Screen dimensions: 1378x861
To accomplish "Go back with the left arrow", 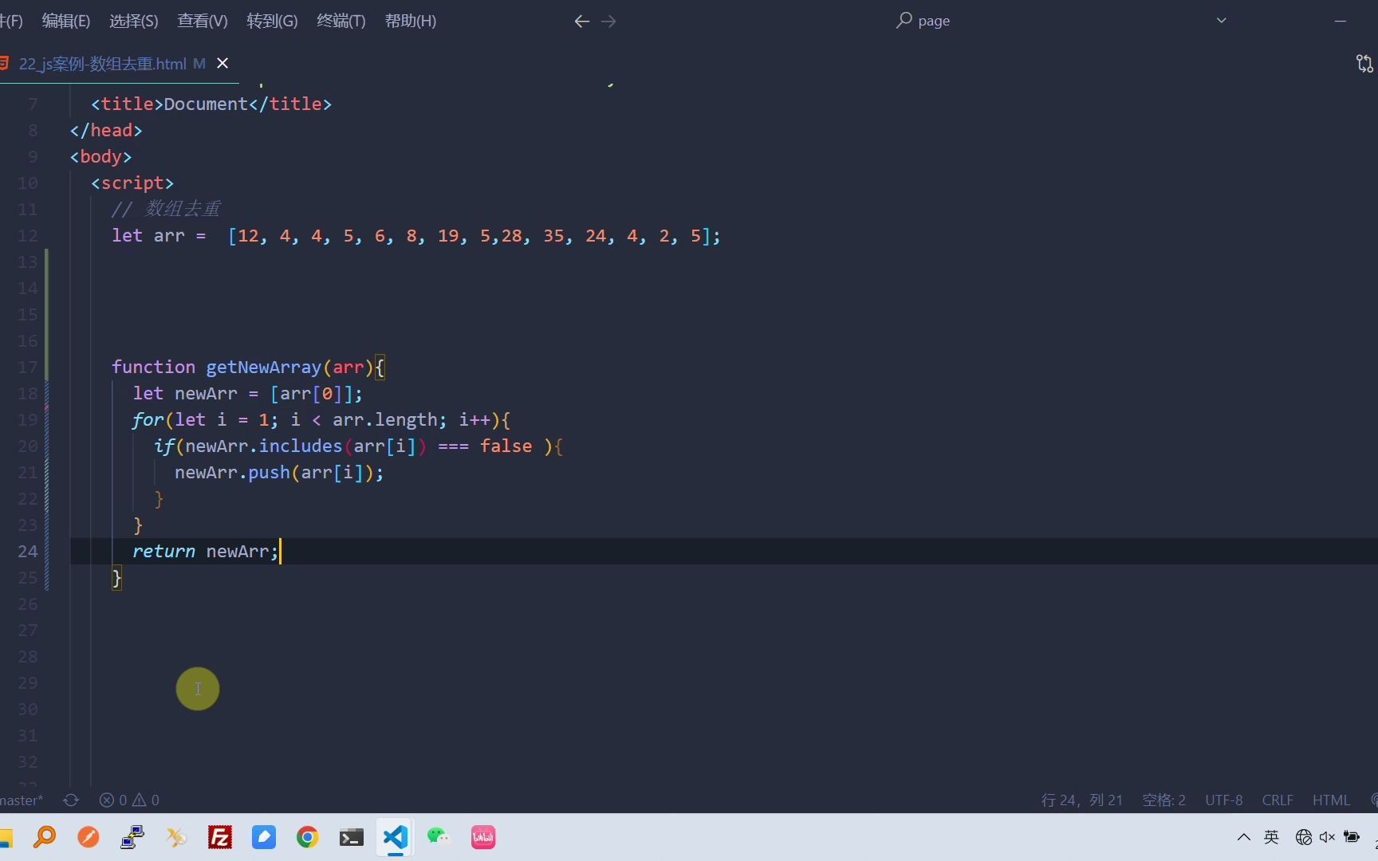I will tap(582, 22).
